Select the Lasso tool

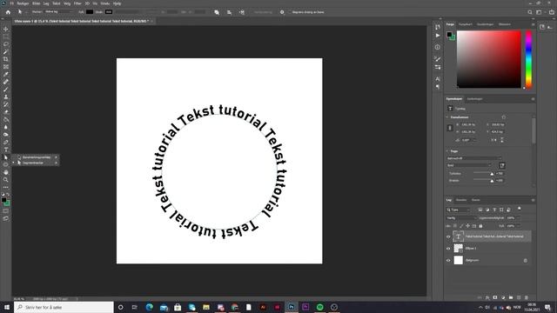pos(6,44)
